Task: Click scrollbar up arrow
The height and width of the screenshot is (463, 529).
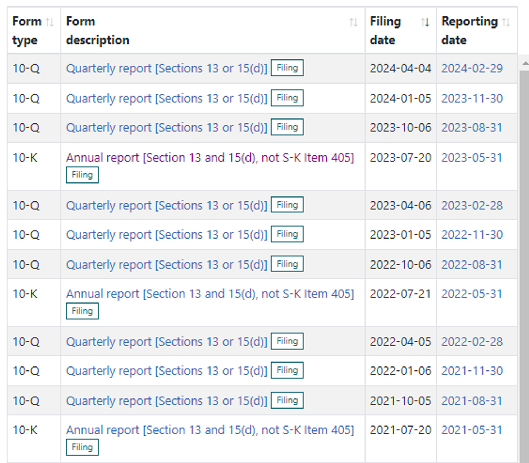Action: click(x=525, y=63)
